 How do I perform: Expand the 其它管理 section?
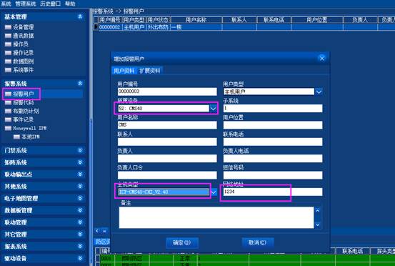point(80,234)
